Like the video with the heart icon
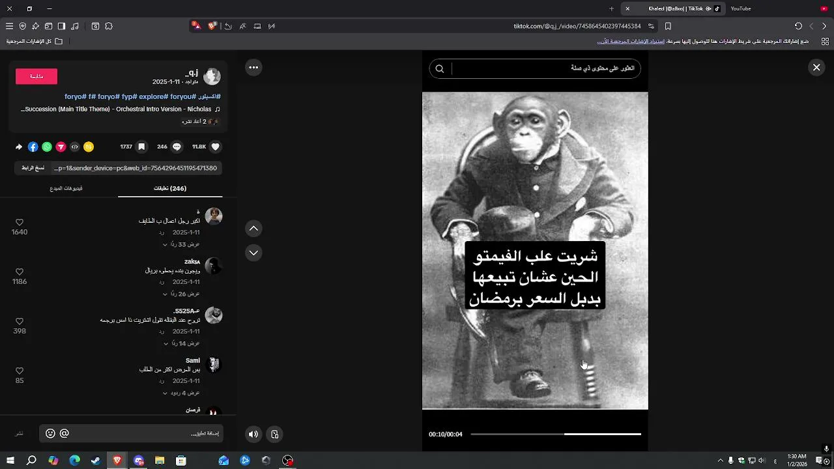 pos(216,147)
